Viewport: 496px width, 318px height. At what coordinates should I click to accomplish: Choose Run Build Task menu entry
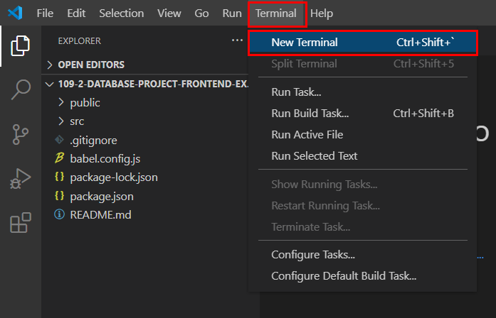coord(310,113)
